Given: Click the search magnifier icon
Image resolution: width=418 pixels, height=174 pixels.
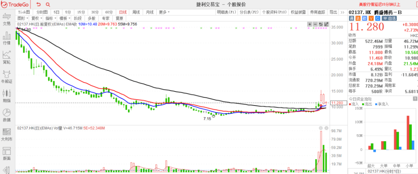Looking at the screenshot, I should click(x=48, y=4).
